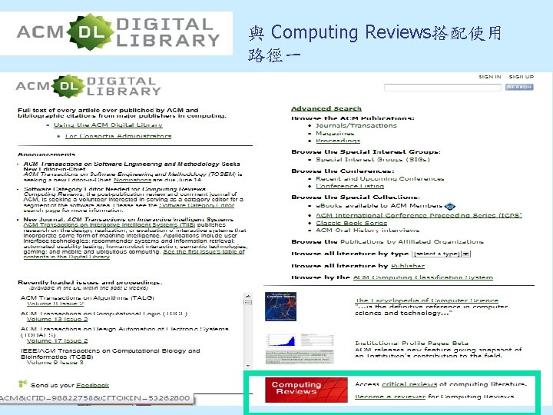Click the SIGN UP link
Viewport: 553px width, 415px height.
click(x=522, y=77)
